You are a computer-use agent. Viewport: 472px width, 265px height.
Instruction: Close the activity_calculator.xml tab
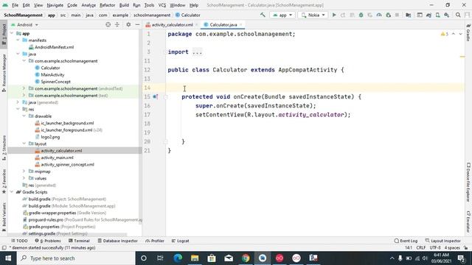197,24
